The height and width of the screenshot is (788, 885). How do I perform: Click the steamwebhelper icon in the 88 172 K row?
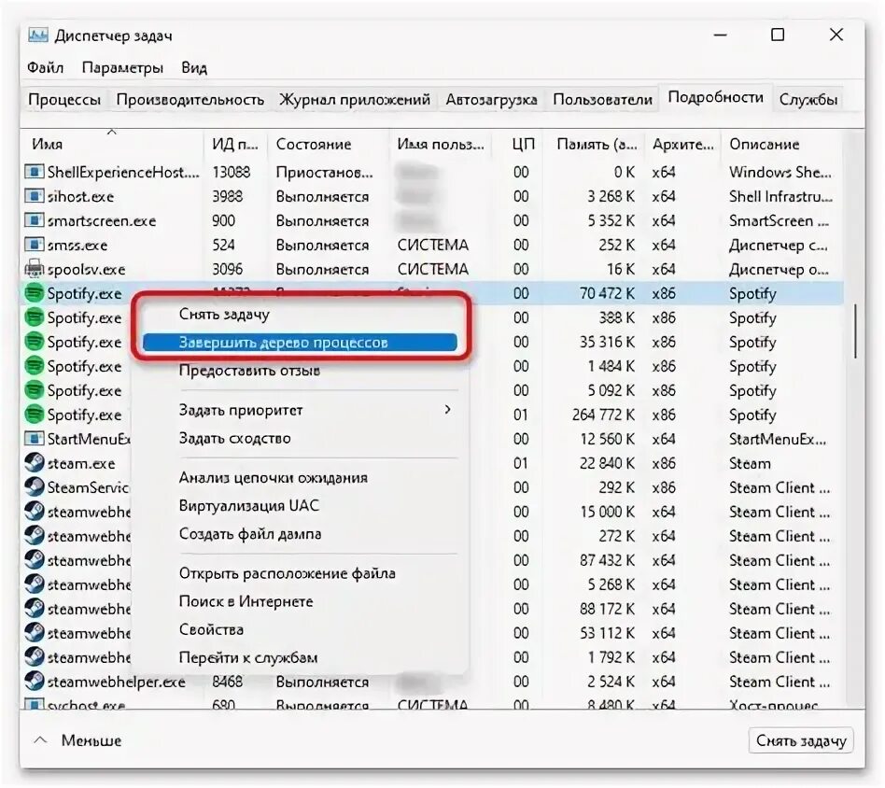(x=35, y=609)
